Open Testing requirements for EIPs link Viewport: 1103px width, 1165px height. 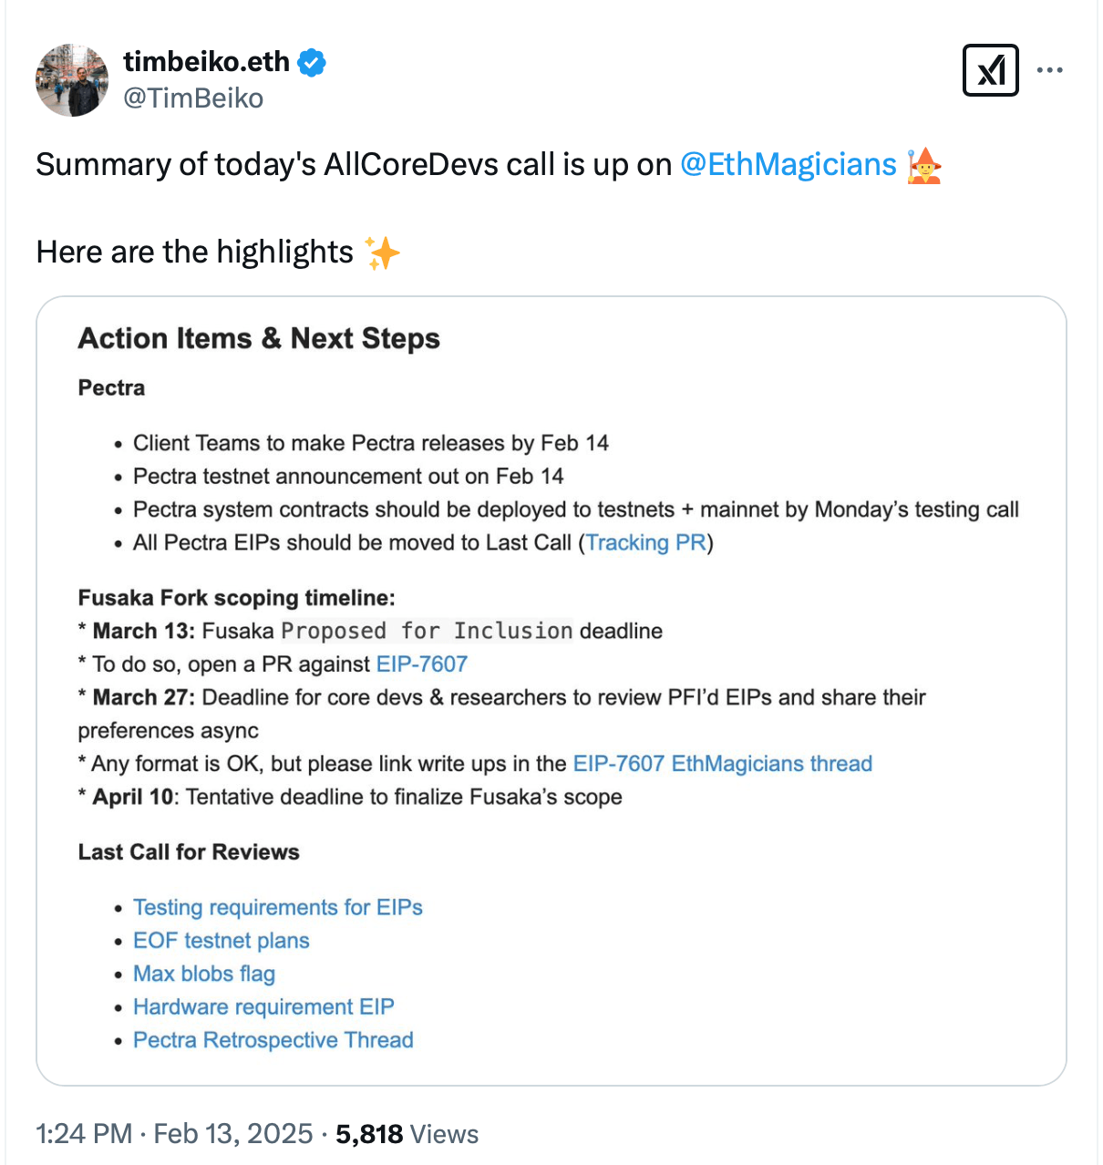(x=278, y=907)
